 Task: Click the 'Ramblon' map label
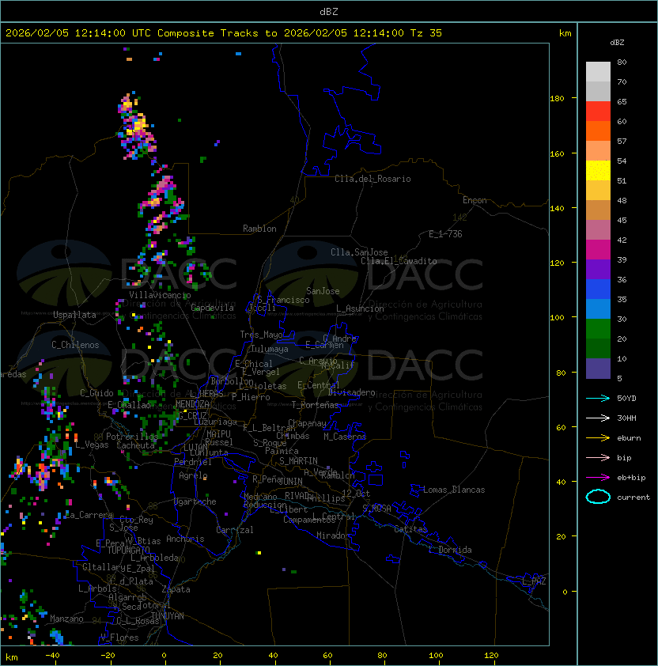[259, 229]
